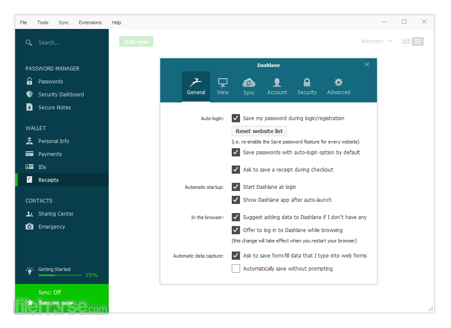Viewport: 451px width, 328px height.
Task: Open Personal Info label in sidebar
Action: [54, 141]
